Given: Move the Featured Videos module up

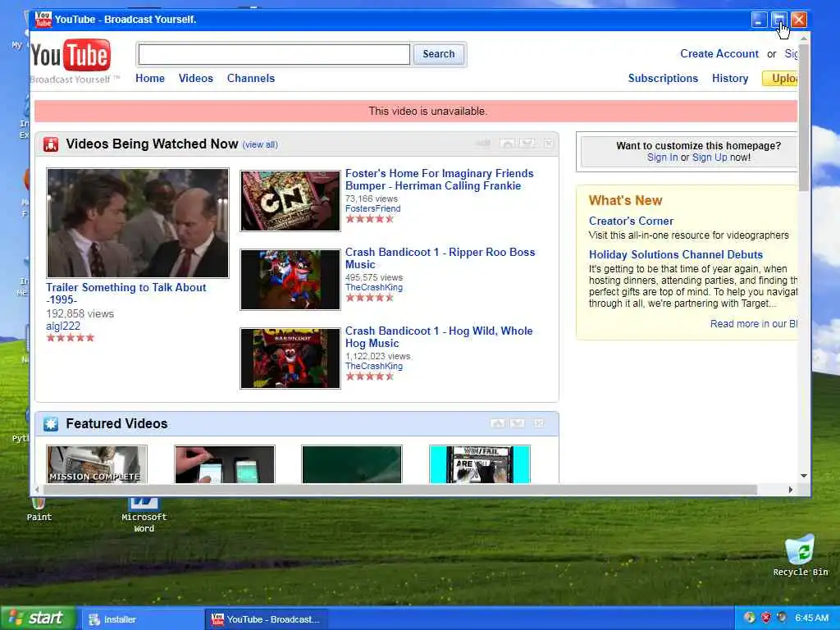Looking at the screenshot, I should tap(498, 423).
